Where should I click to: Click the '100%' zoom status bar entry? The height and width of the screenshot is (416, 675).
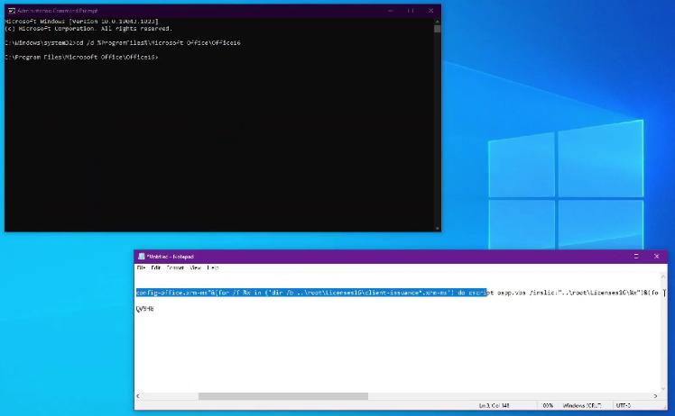547,406
